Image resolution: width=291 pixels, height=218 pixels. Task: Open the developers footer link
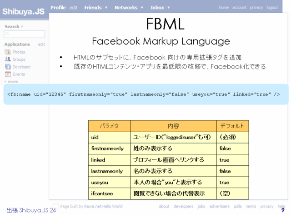(x=183, y=207)
